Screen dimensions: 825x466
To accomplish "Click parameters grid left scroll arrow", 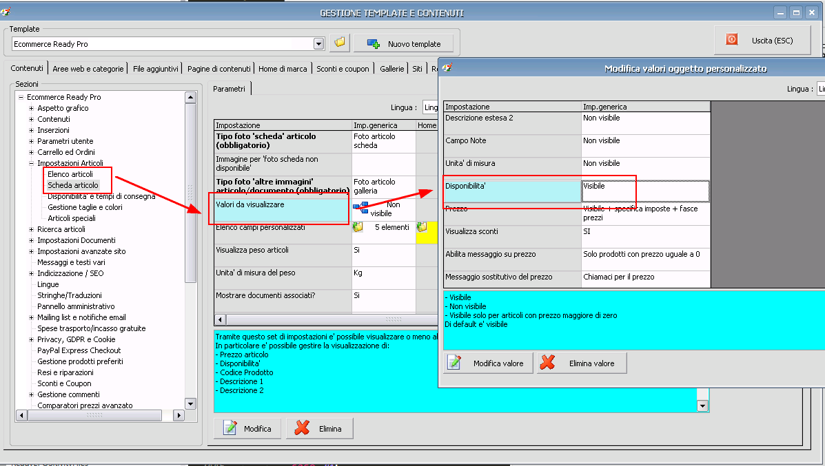I will tap(221, 319).
